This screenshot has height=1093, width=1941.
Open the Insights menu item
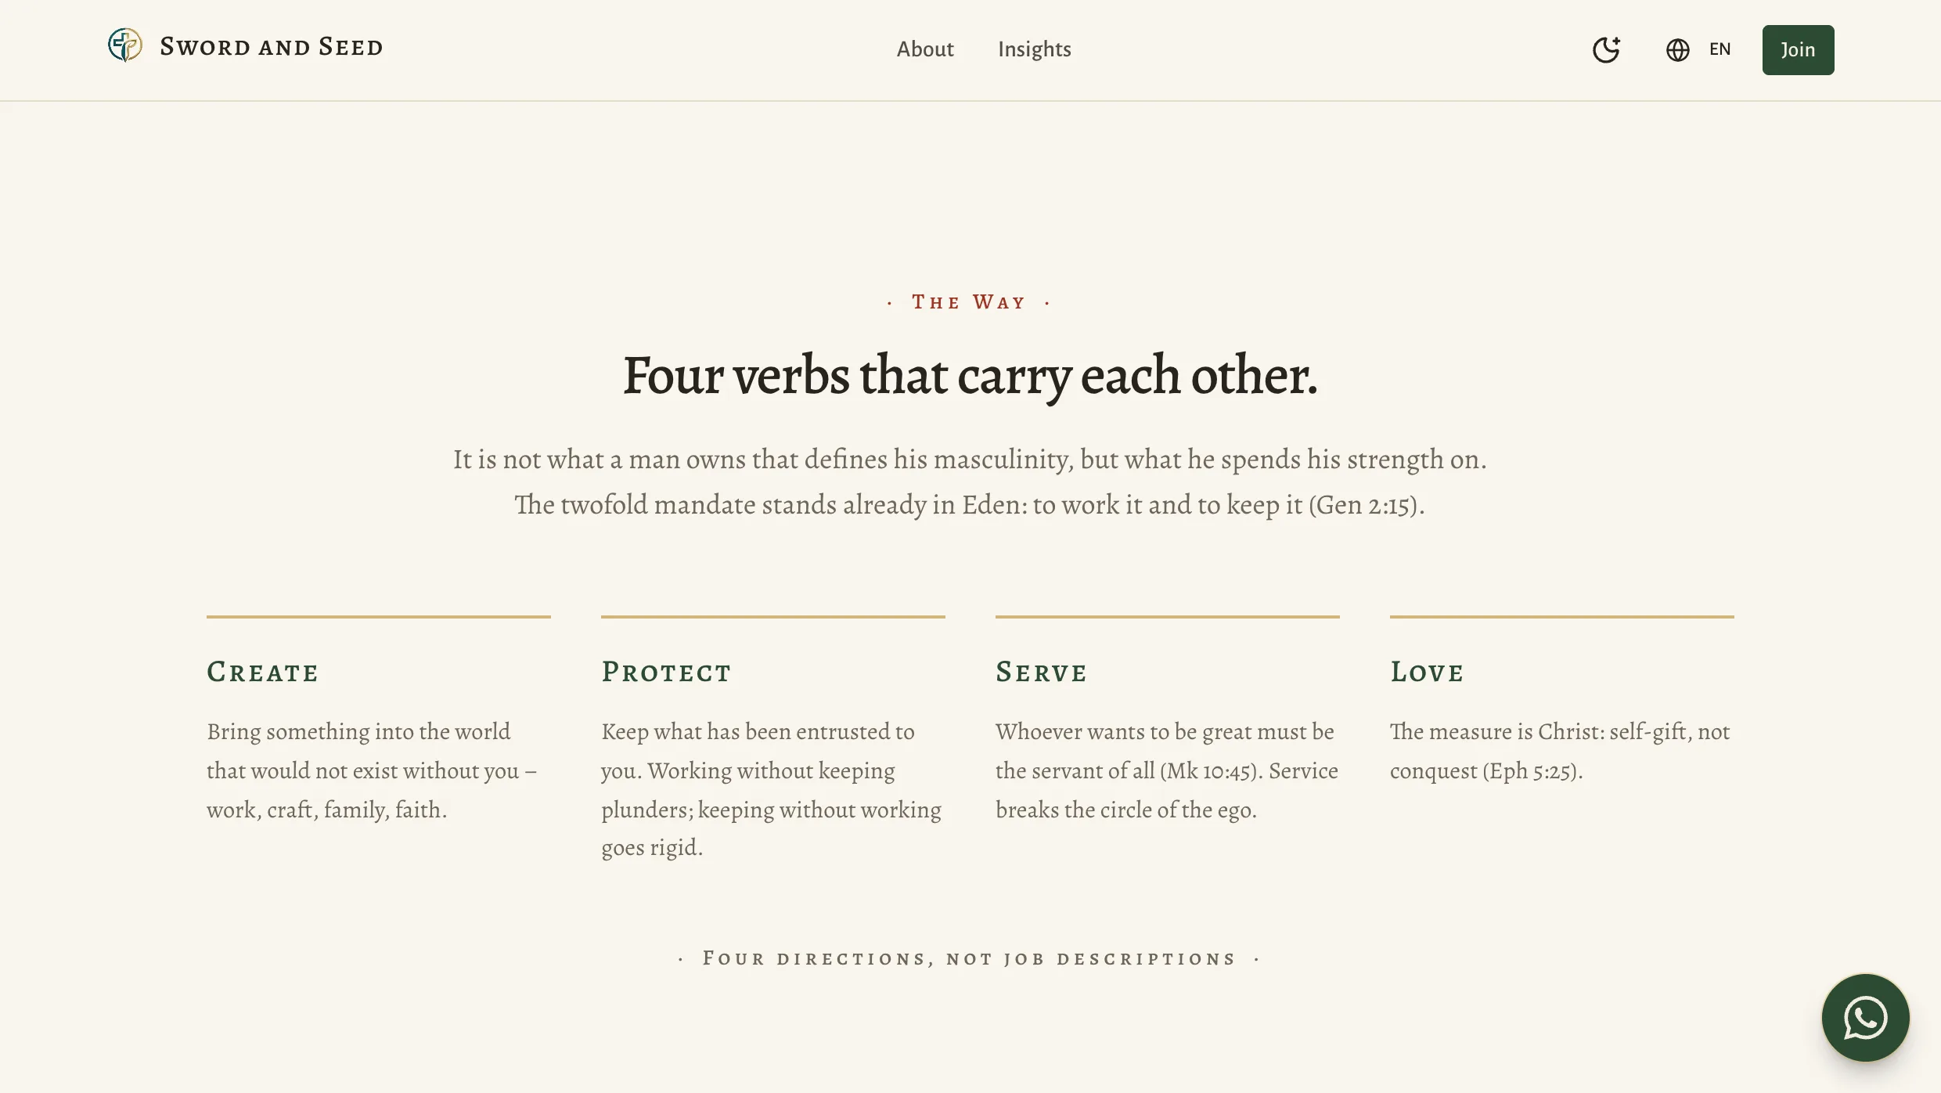point(1034,49)
